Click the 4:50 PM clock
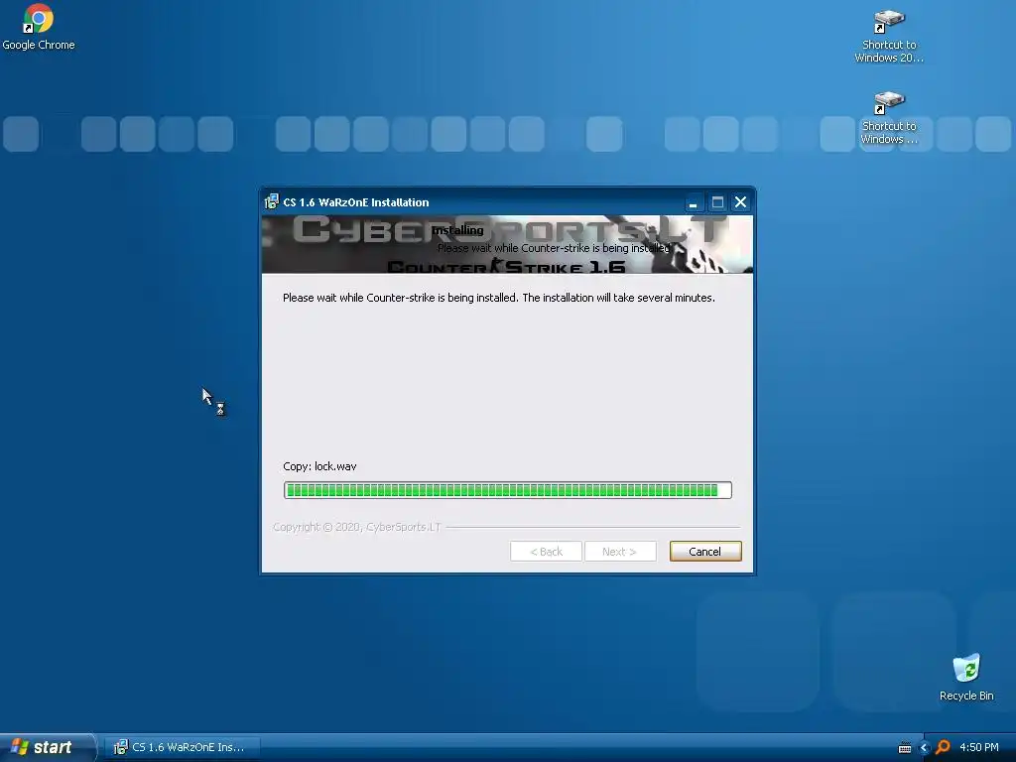1016x762 pixels. (978, 747)
